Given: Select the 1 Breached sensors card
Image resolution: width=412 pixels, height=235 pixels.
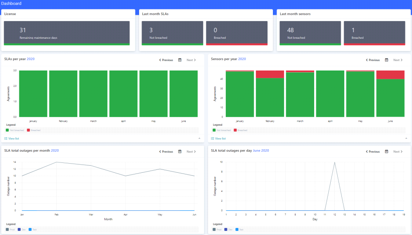Looking at the screenshot, I should 374,33.
